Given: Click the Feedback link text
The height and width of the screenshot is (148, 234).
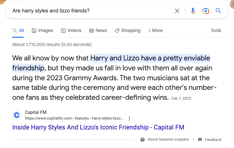Looking at the screenshot, I should point(213,140).
